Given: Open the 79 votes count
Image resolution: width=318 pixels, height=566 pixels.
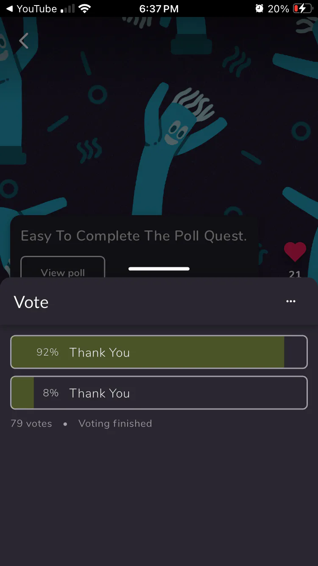Looking at the screenshot, I should [x=31, y=423].
